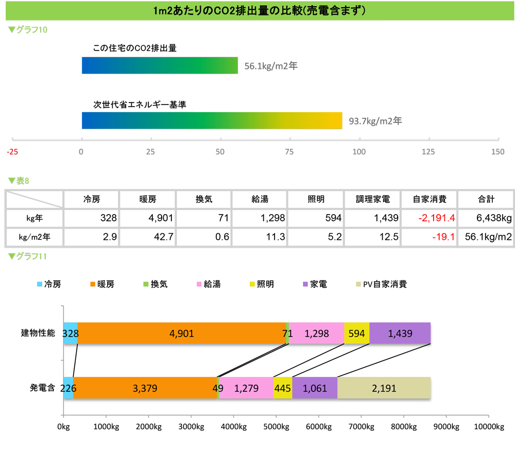Screen dimensions: 515x454
Task: Click the 56.1kg/m2年 value beside the house bar
Action: [x=271, y=66]
